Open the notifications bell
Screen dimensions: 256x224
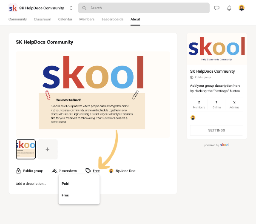point(229,8)
